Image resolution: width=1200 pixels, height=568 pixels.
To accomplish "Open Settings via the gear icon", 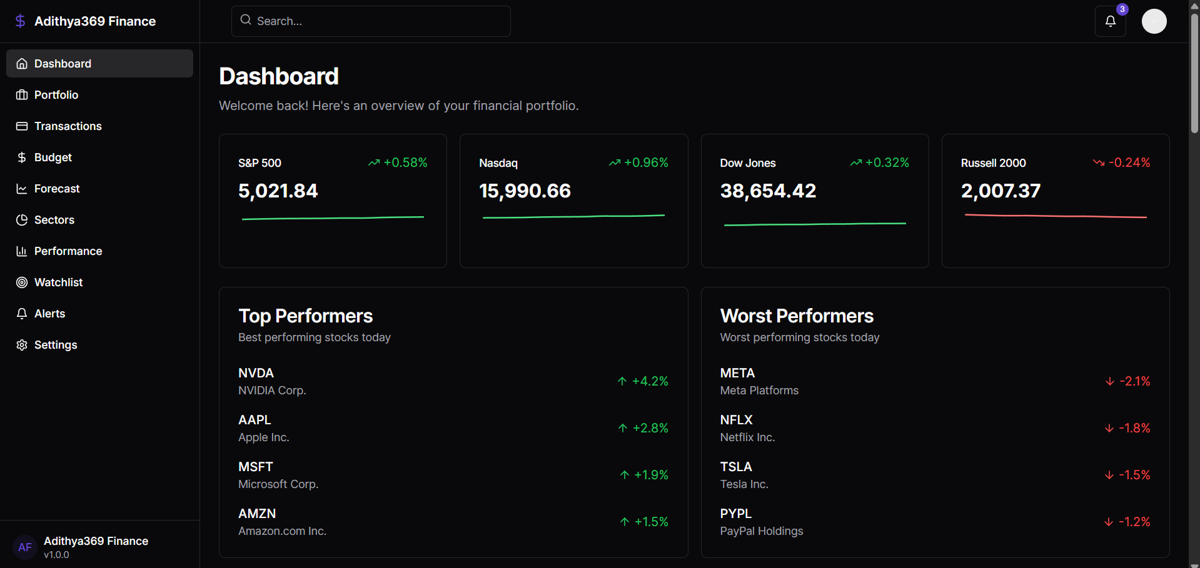I will click(21, 344).
